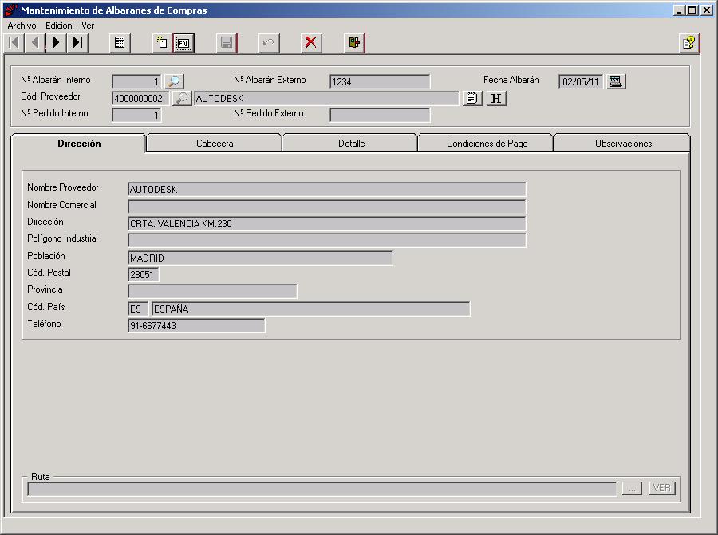Click the supplier name field in header
Screen dimensions: 718x535
click(326, 98)
